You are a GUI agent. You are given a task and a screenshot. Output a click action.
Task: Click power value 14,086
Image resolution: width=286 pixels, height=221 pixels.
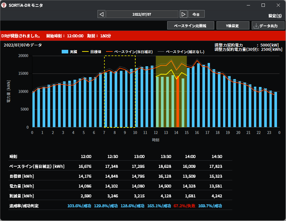coord(85,186)
